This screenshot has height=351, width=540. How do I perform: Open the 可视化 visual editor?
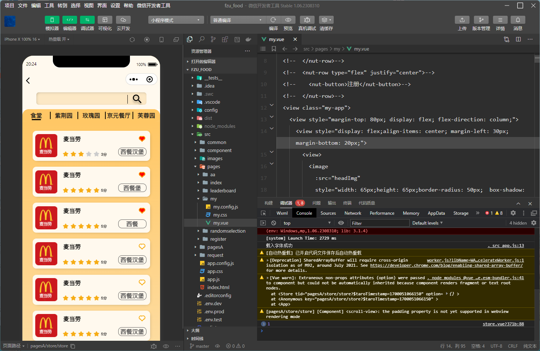click(105, 20)
